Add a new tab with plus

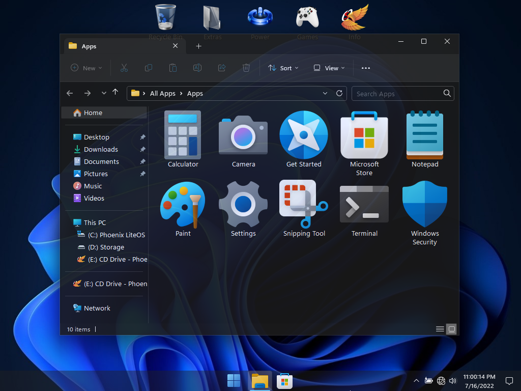[199, 46]
